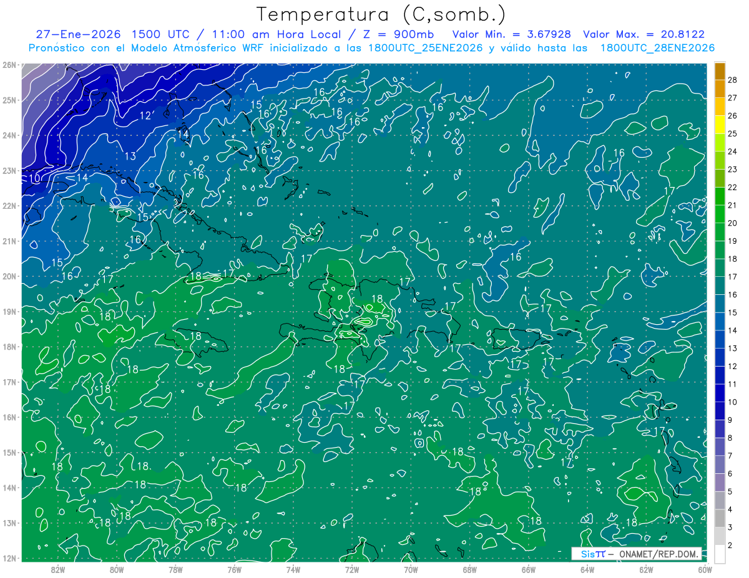The width and height of the screenshot is (749, 578).
Task: Click the "Valor Min. = 3.67928" readout
Action: click(511, 34)
